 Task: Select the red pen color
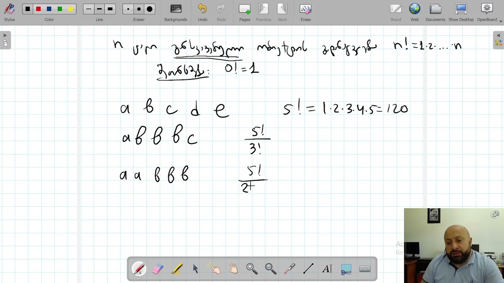coord(38,9)
